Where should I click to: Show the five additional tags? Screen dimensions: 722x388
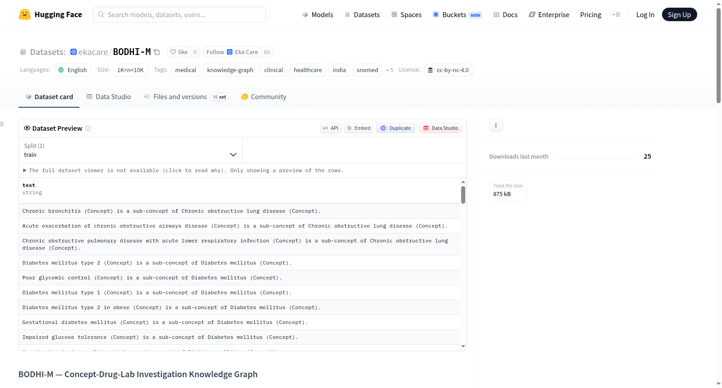(389, 70)
